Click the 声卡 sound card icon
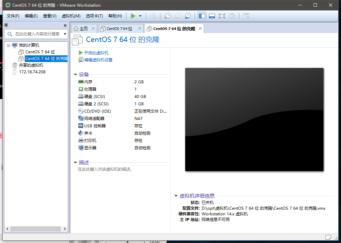Image resolution: width=341 pixels, height=243 pixels. point(81,133)
